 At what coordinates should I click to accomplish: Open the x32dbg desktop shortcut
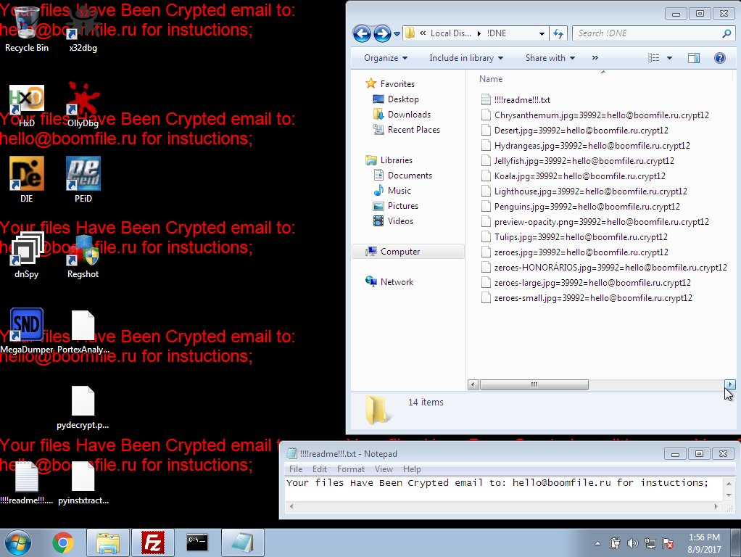pos(83,29)
